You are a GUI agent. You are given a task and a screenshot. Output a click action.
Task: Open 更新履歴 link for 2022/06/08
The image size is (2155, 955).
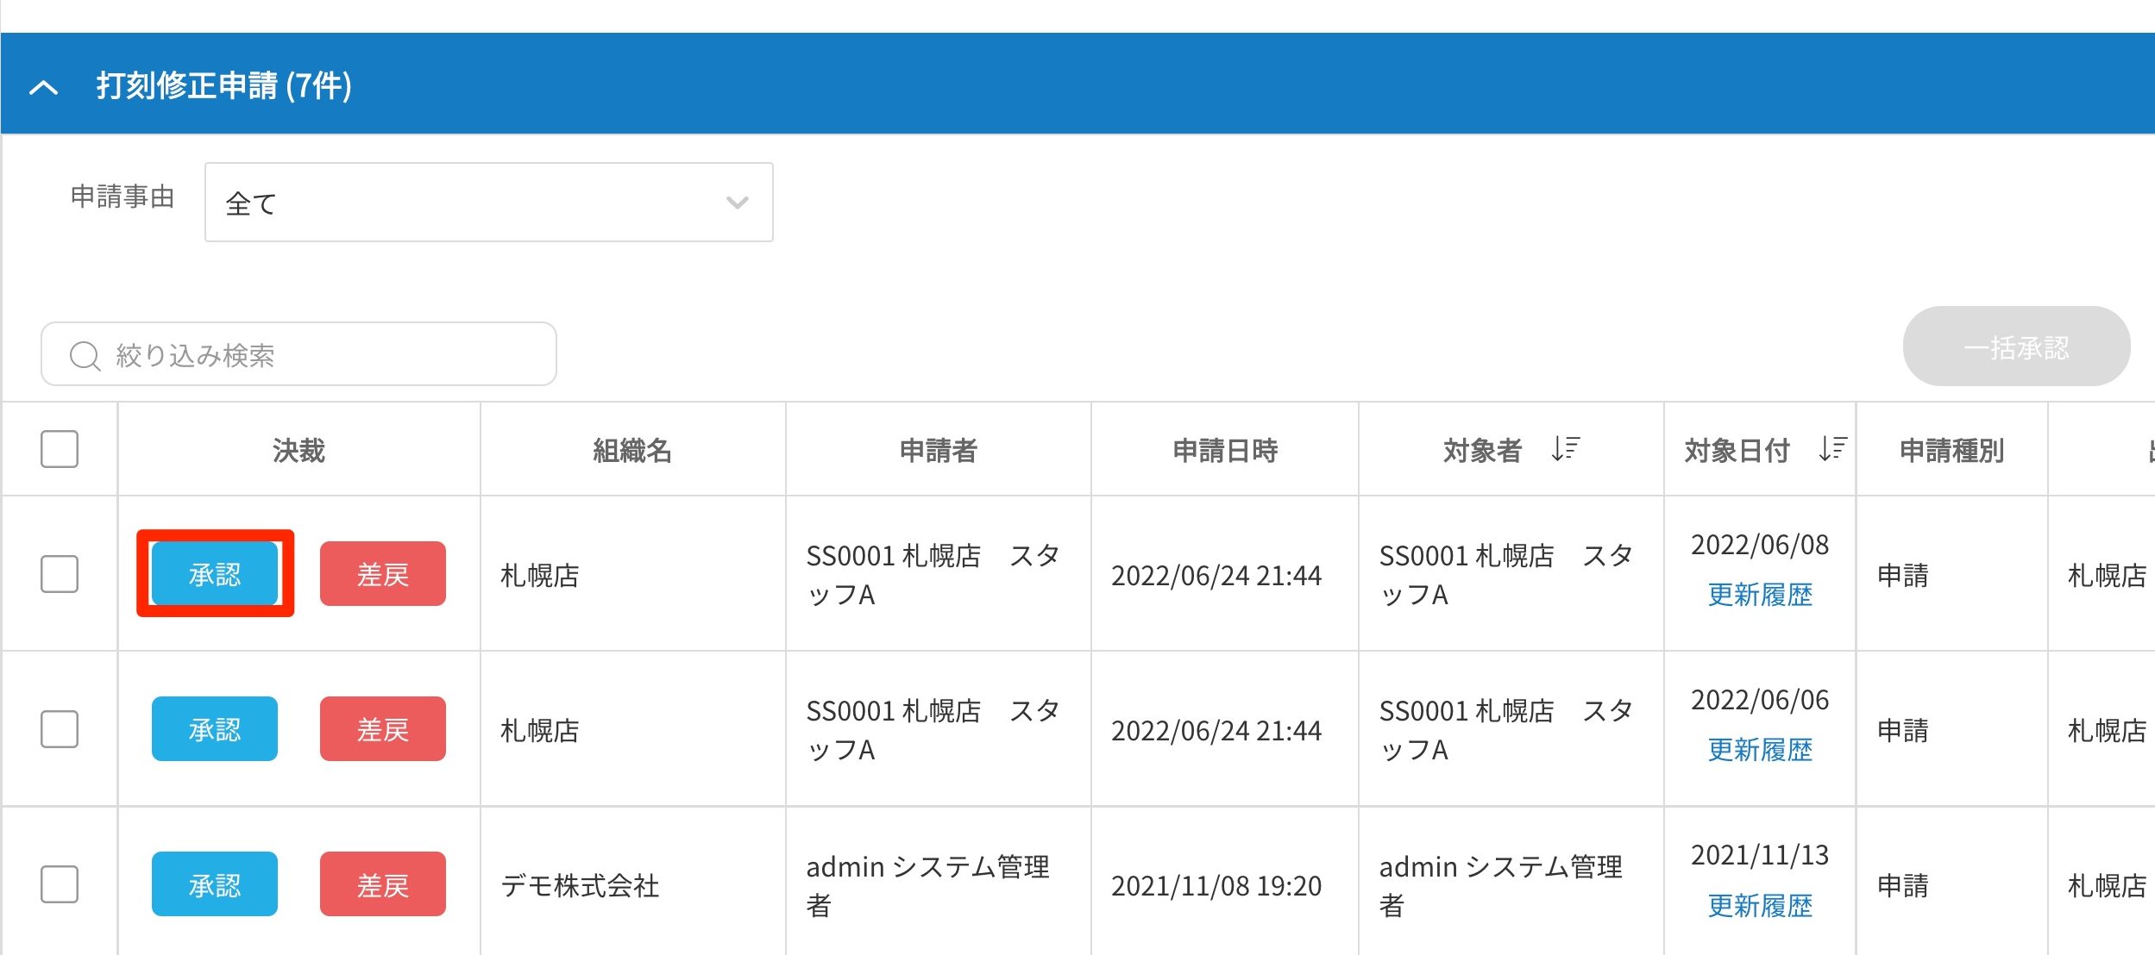[1760, 595]
